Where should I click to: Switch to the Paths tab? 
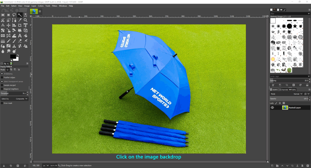293,89
